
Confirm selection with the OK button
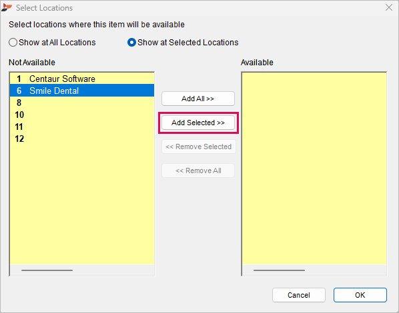(x=360, y=295)
